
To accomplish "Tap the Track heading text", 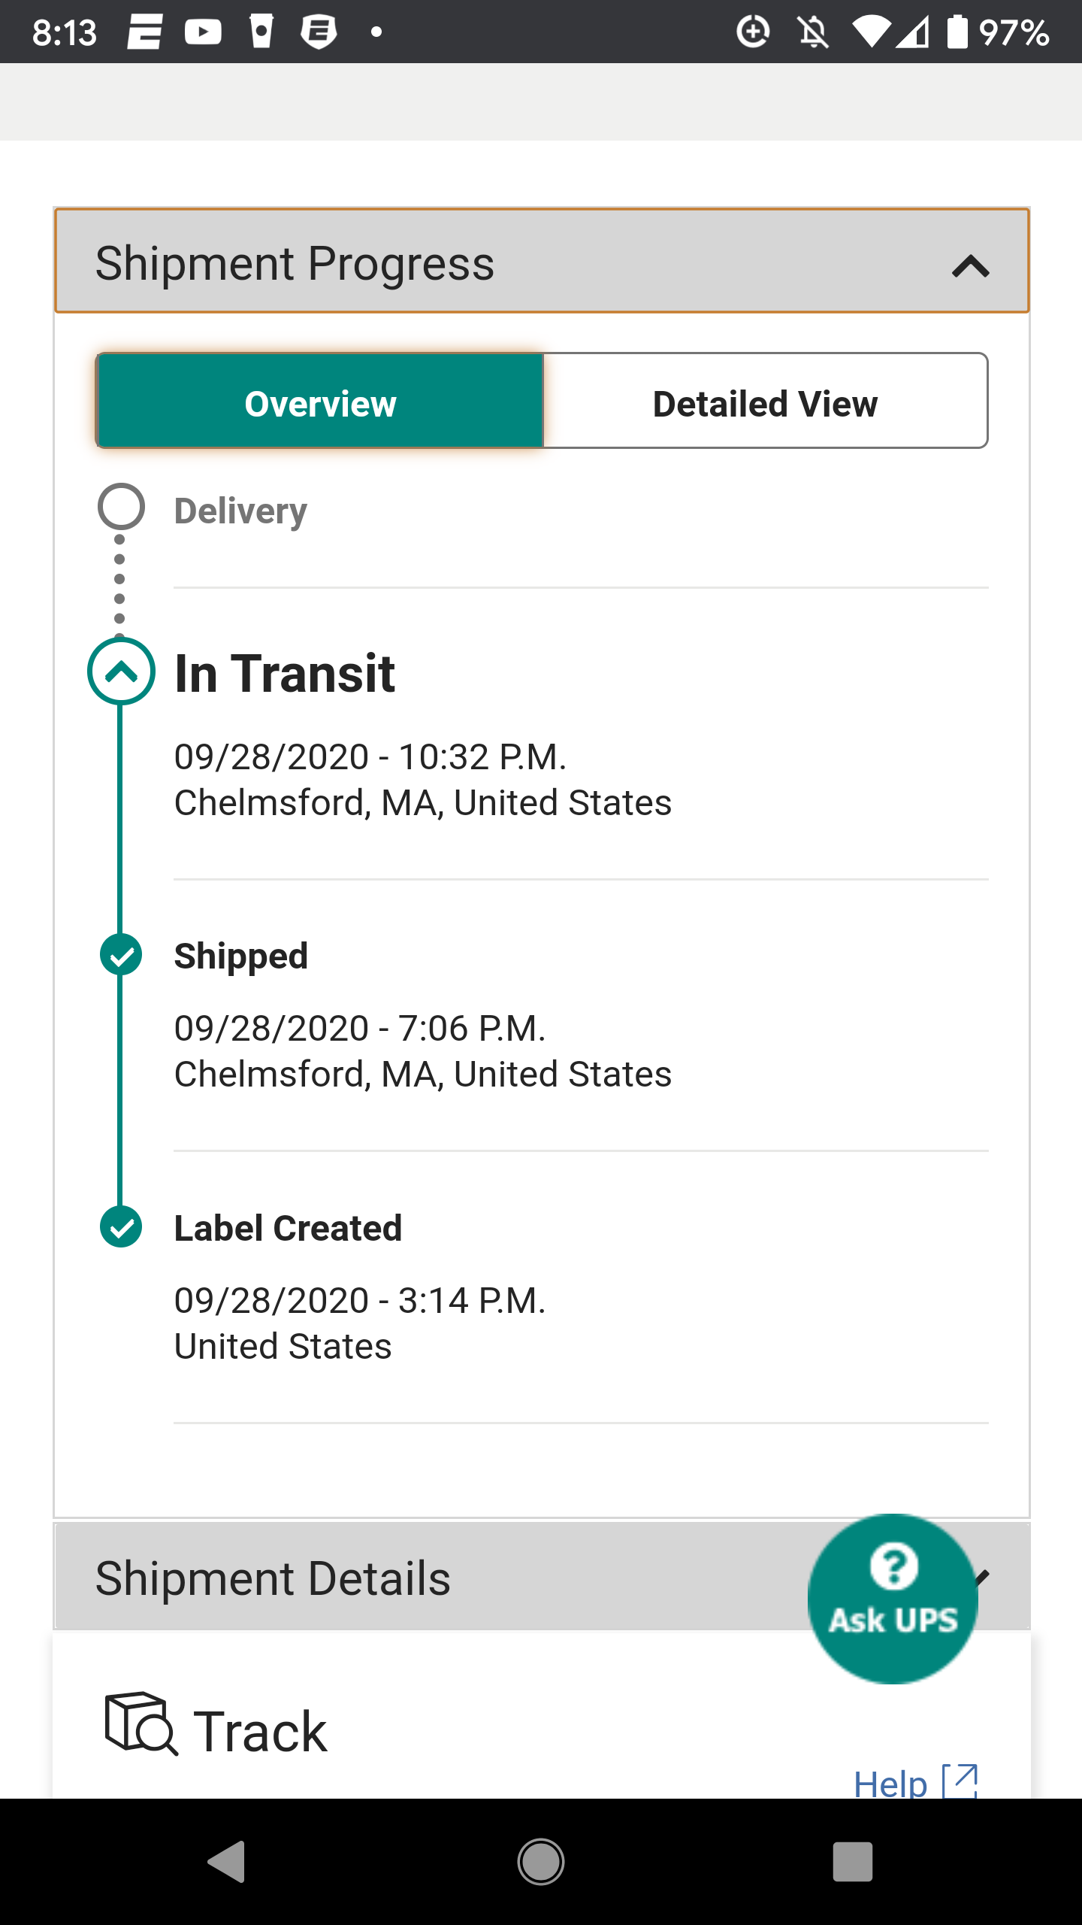I will (x=260, y=1731).
